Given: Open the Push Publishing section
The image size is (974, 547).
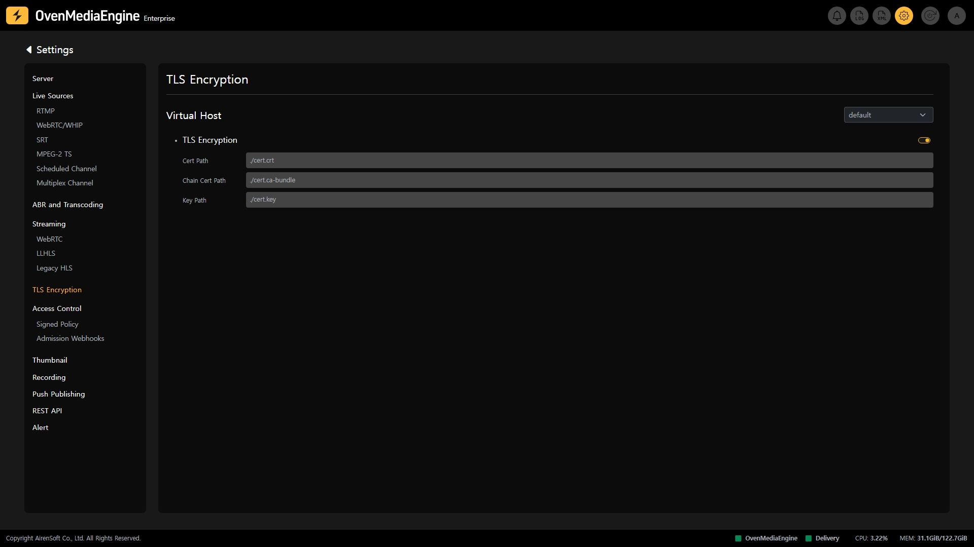Looking at the screenshot, I should click(58, 394).
